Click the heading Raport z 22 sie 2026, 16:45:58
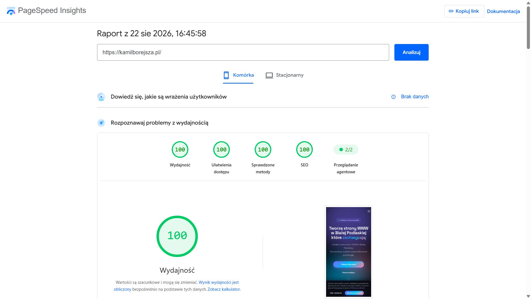The image size is (531, 299). 152,33
